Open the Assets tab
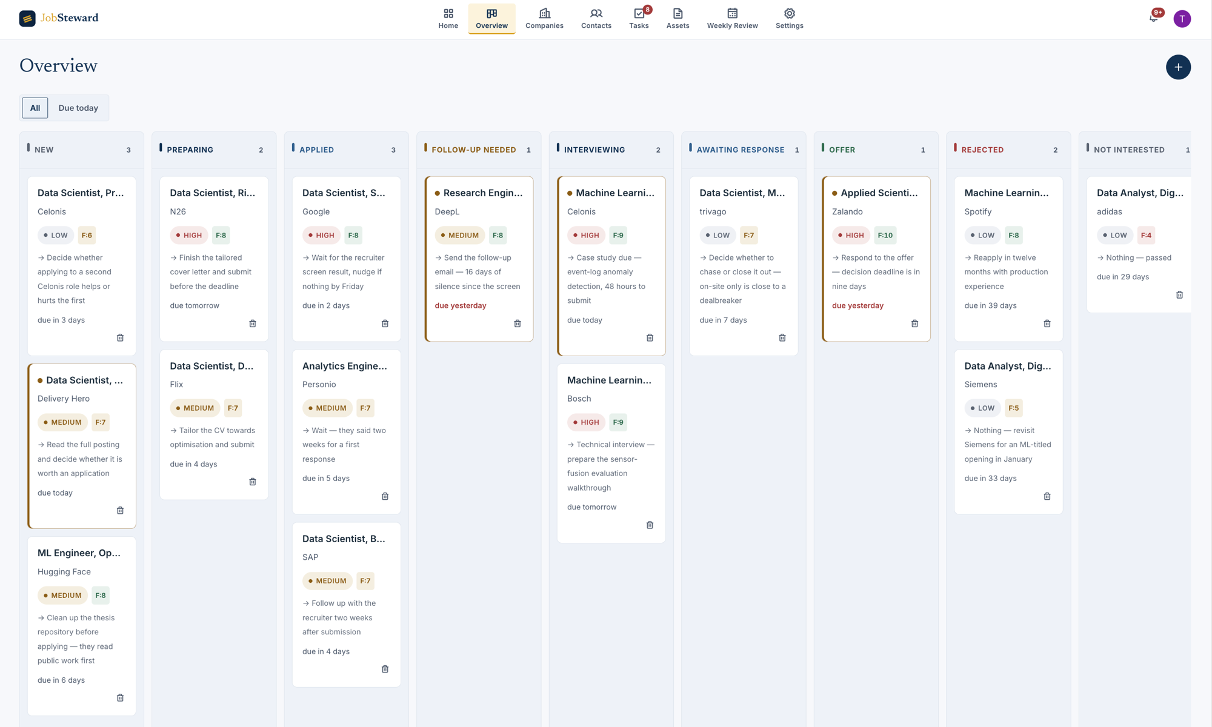1212x727 pixels. [x=678, y=19]
